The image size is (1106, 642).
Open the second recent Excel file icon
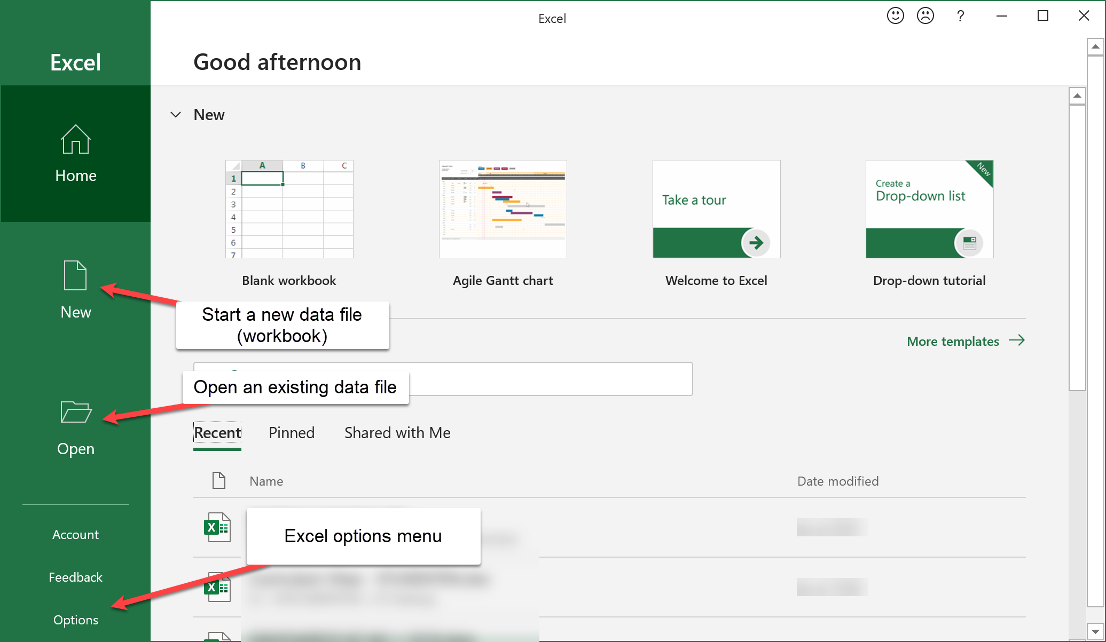(217, 587)
